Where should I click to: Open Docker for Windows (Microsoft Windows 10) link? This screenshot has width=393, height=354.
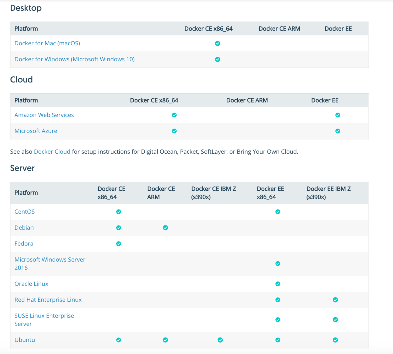point(74,59)
